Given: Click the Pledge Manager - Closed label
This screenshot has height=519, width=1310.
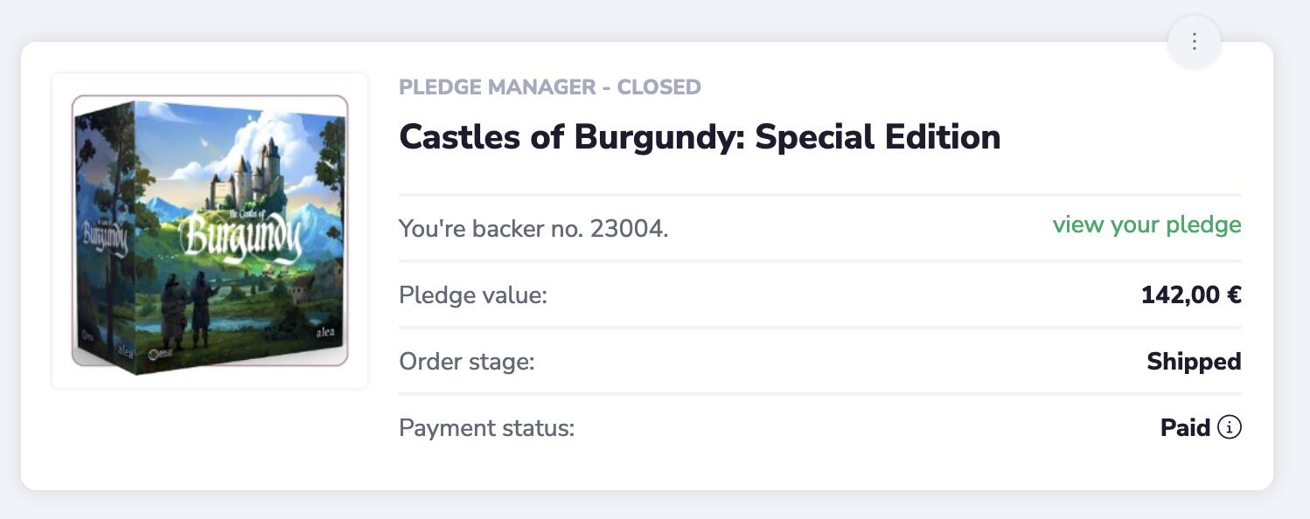Looking at the screenshot, I should click(x=550, y=87).
